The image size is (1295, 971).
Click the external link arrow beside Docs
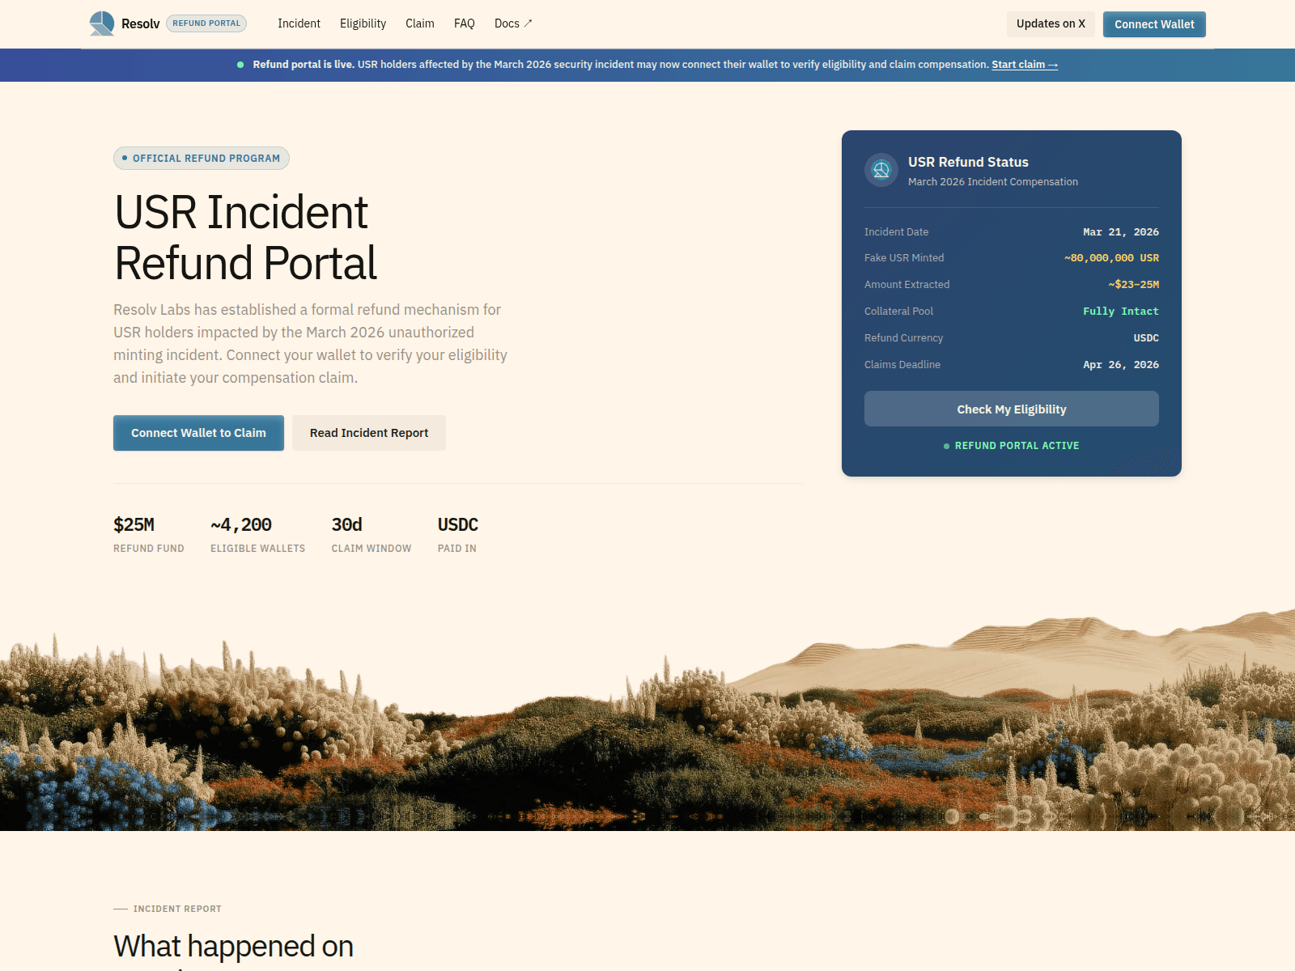pos(529,23)
